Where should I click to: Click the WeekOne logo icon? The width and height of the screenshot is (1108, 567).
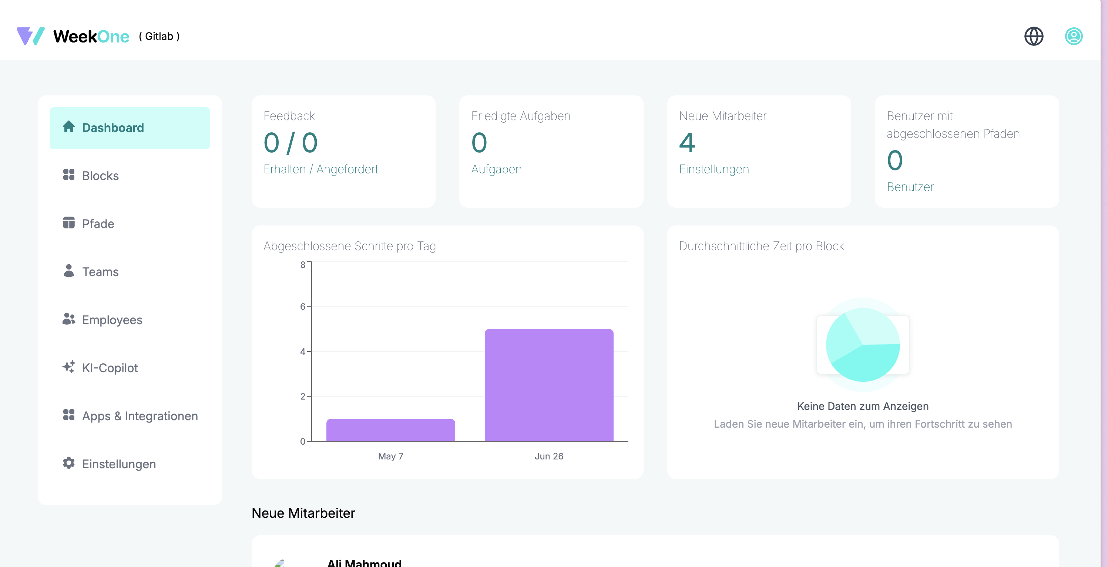click(x=30, y=36)
